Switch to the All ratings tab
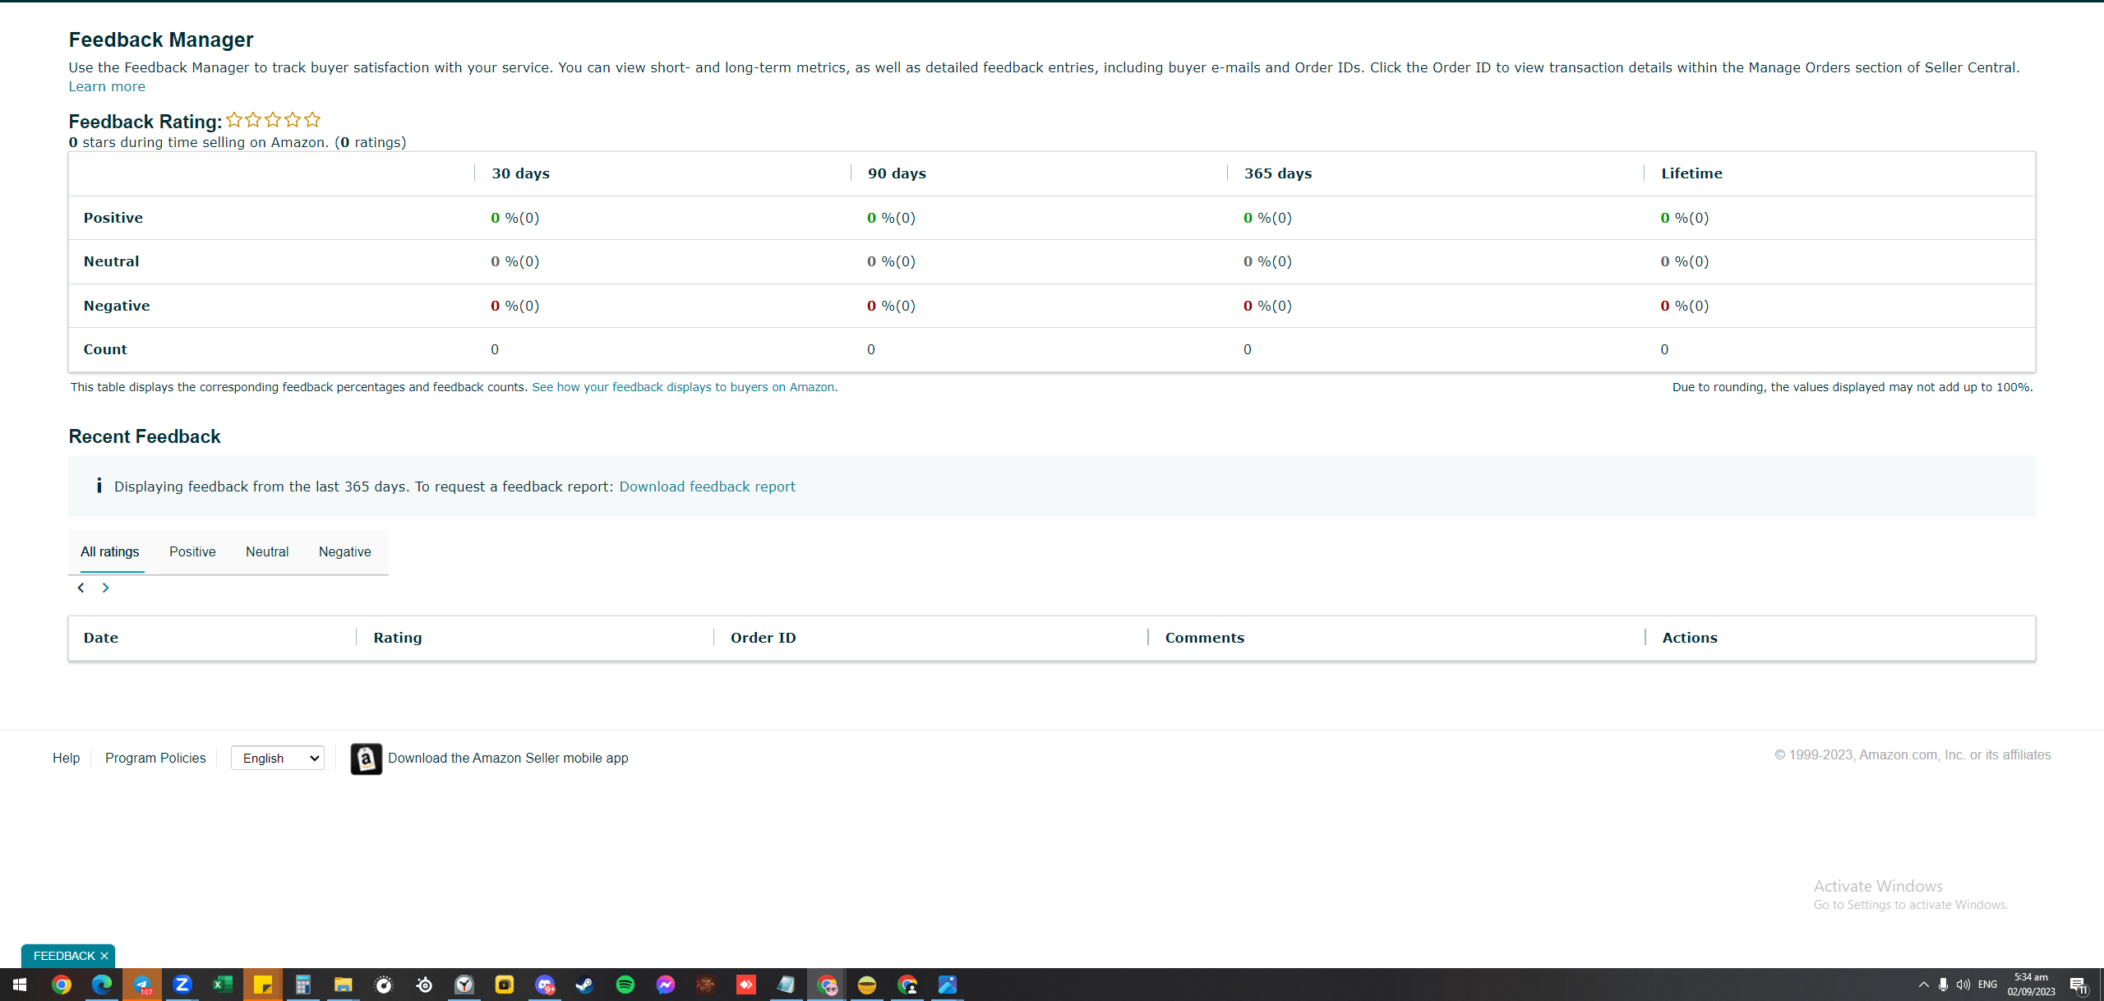The width and height of the screenshot is (2104, 1001). click(109, 551)
